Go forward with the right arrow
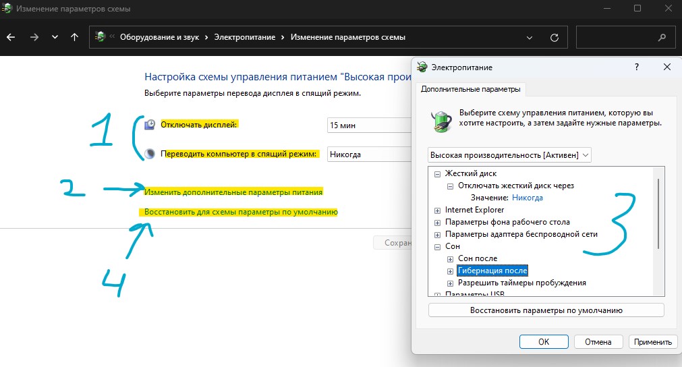The width and height of the screenshot is (682, 367). pyautogui.click(x=34, y=37)
